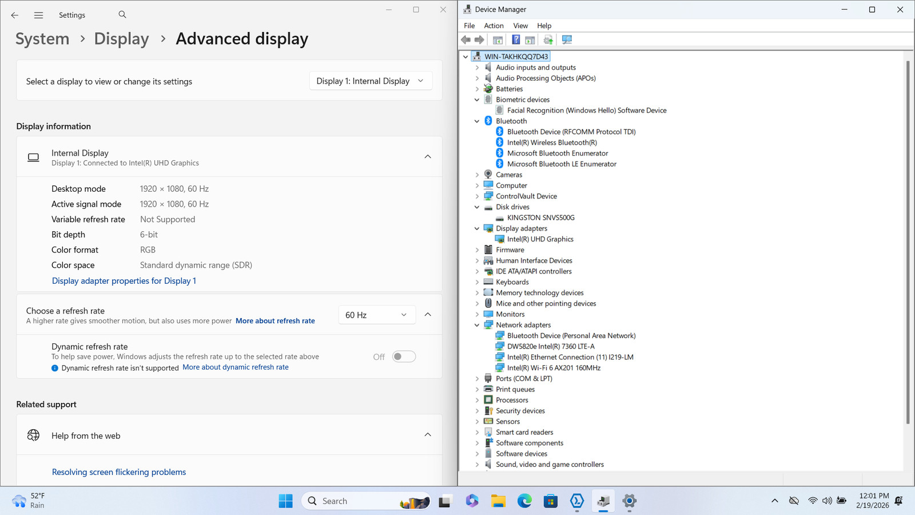Go to System in the breadcrumb
Image resolution: width=915 pixels, height=515 pixels.
[x=42, y=39]
